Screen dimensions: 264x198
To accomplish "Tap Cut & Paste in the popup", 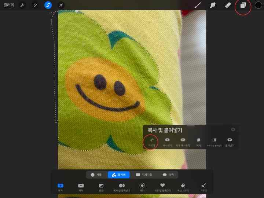I will [214, 142].
